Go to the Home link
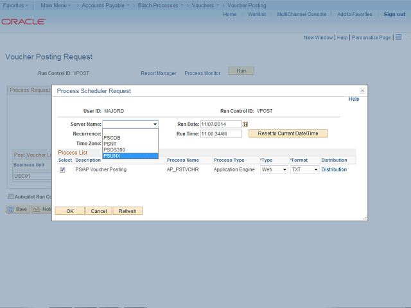The height and width of the screenshot is (308, 411). click(230, 14)
